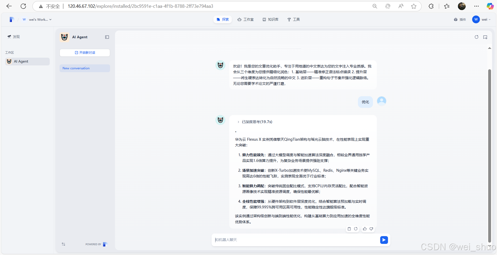Click the AI Agent header avatar

click(x=64, y=37)
